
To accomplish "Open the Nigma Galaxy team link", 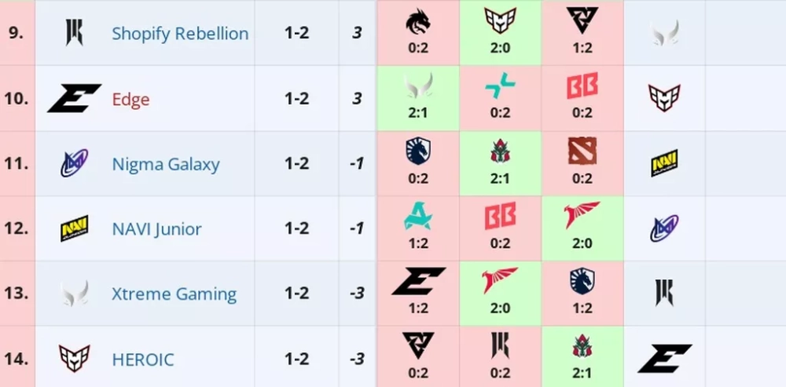I will [166, 164].
